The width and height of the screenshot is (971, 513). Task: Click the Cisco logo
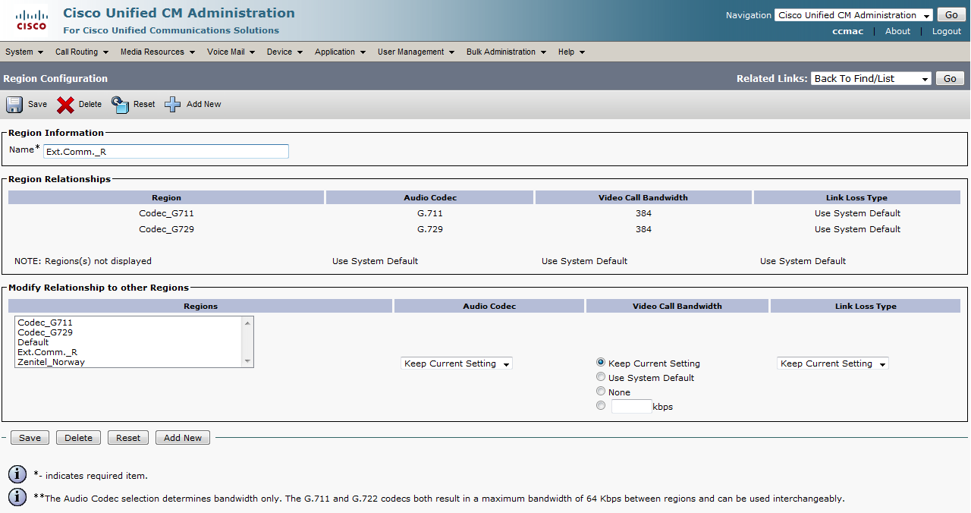[x=31, y=20]
